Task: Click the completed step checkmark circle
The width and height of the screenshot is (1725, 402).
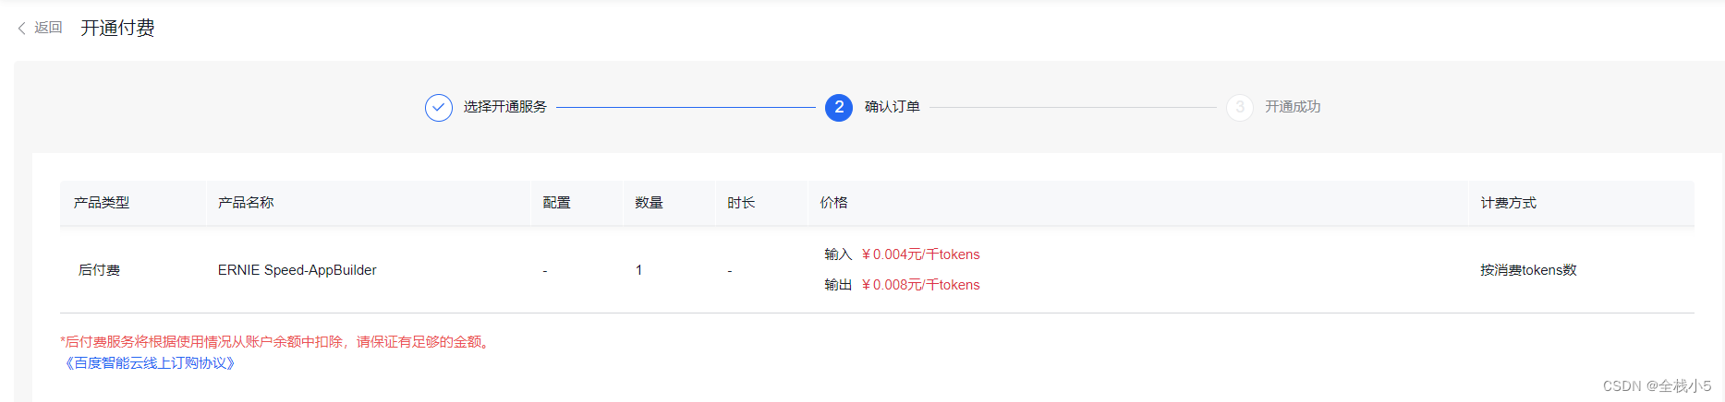Action: (439, 108)
